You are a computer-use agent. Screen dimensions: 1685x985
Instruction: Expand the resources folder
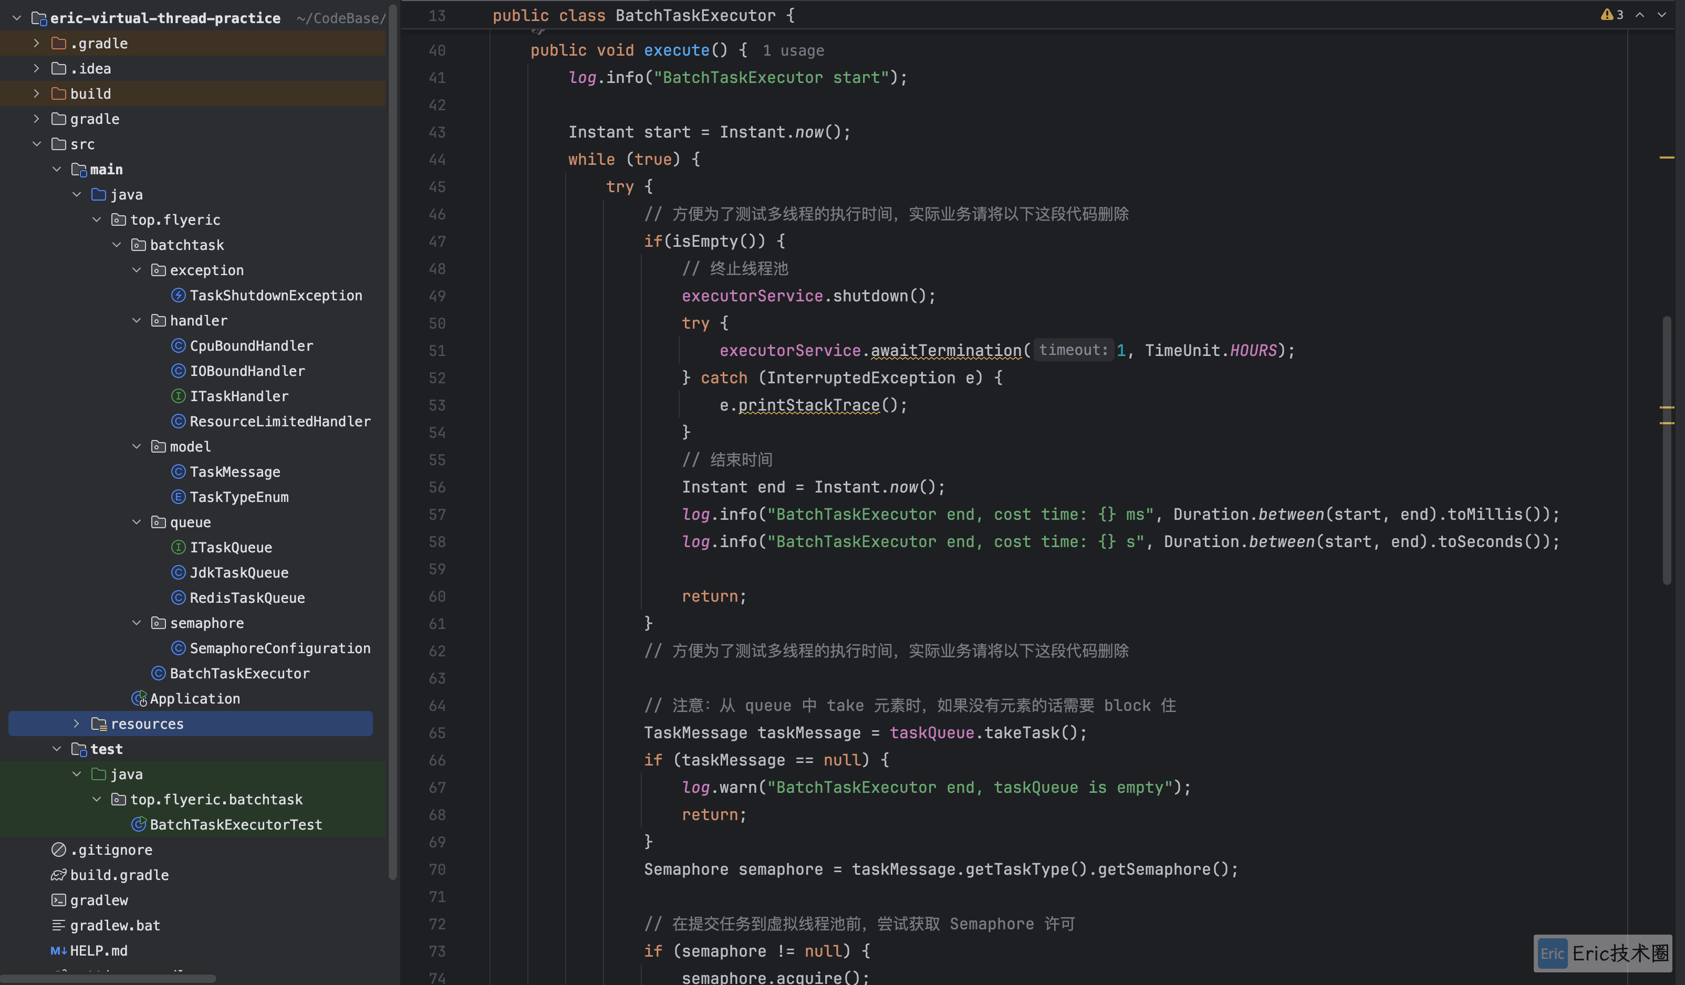tap(76, 724)
